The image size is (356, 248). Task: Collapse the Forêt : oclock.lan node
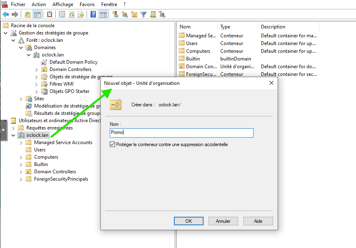click(x=13, y=40)
